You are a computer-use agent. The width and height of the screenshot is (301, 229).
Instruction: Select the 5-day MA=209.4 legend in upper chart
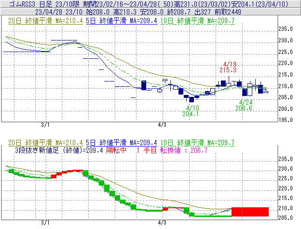122,21
